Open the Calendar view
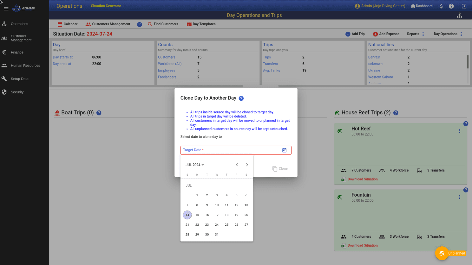 [x=67, y=24]
